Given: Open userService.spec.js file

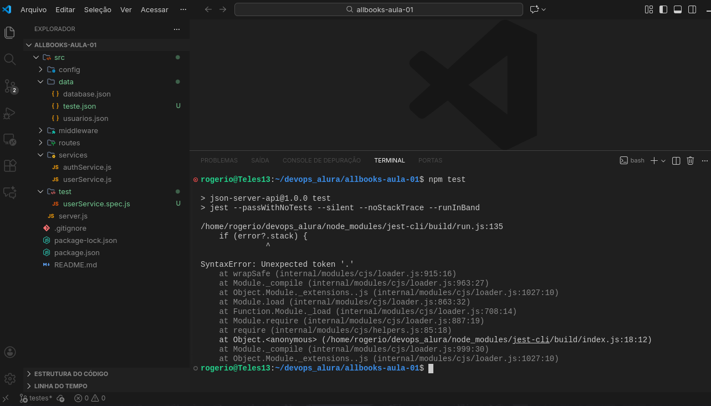Looking at the screenshot, I should [x=106, y=204].
